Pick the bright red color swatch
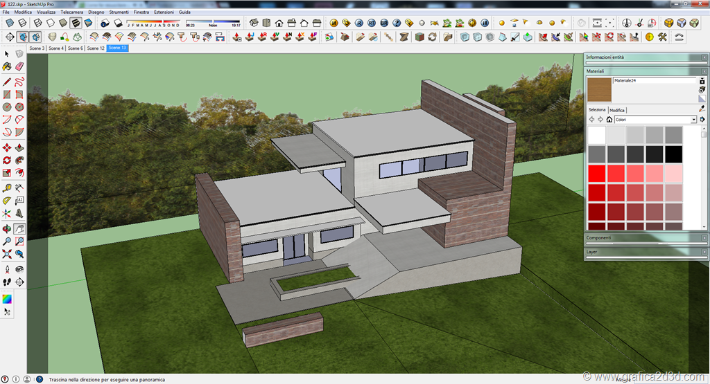 596,173
